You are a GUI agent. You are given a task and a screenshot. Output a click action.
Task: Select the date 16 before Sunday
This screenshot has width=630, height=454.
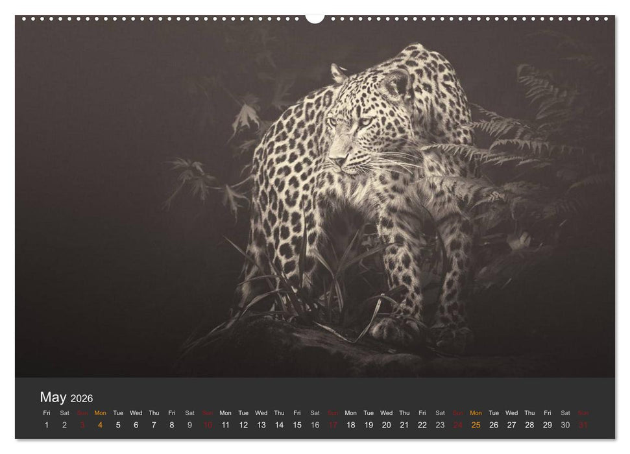[315, 426]
